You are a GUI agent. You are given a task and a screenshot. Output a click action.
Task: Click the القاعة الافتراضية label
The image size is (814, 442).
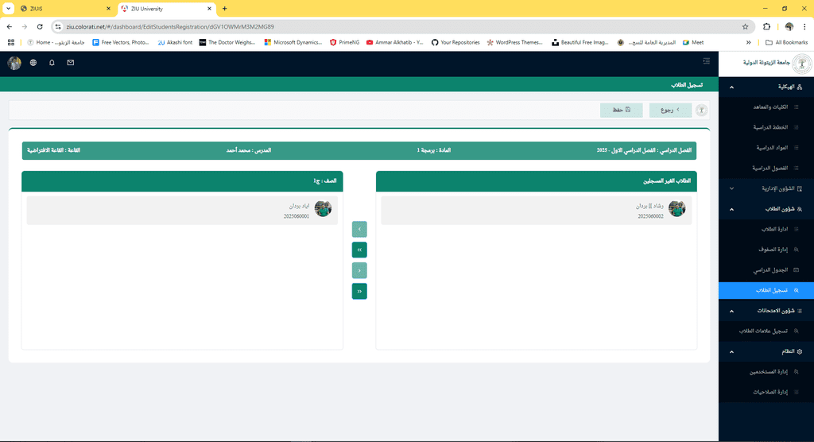53,150
